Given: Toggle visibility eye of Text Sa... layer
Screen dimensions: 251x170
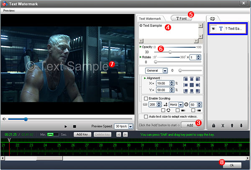Looking at the screenshot, I should [213, 28].
